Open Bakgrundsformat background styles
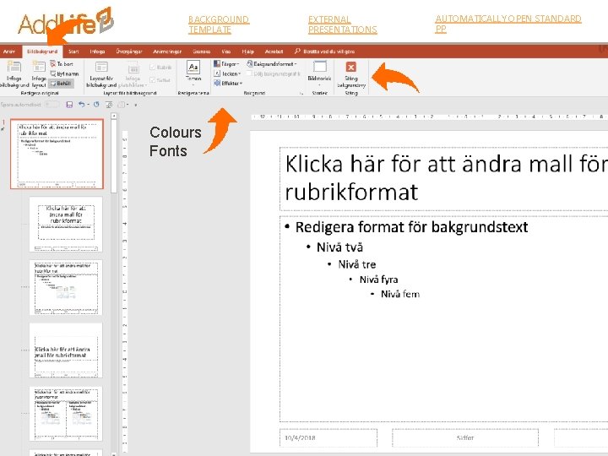The width and height of the screenshot is (608, 456). click(x=272, y=64)
